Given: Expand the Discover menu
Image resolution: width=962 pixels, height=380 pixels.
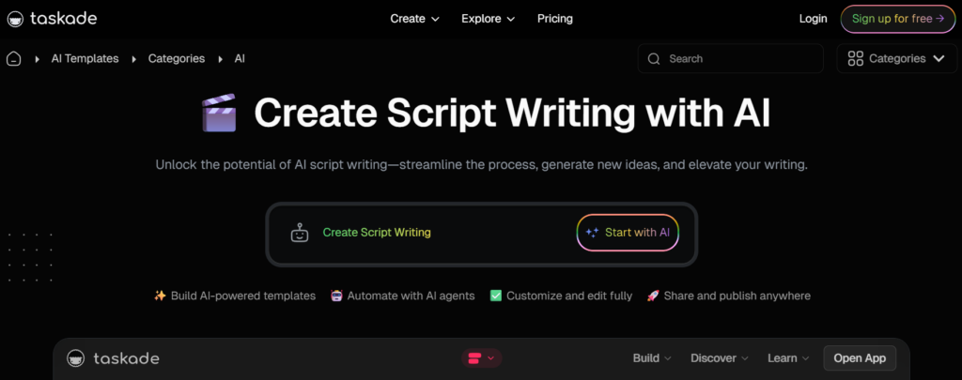Looking at the screenshot, I should click(x=720, y=358).
